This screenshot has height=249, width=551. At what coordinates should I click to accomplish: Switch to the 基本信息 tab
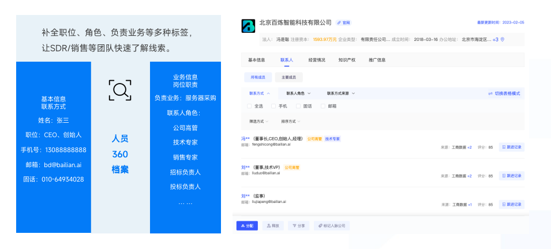(x=257, y=60)
